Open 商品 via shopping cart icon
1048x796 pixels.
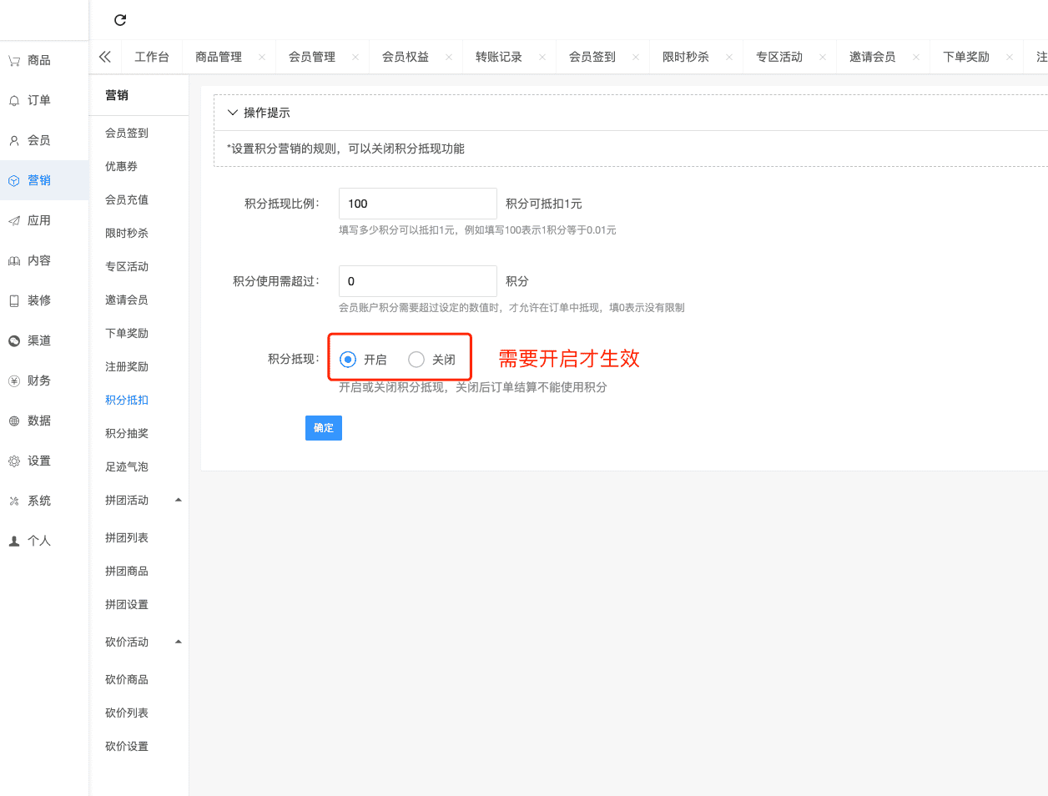pyautogui.click(x=14, y=60)
